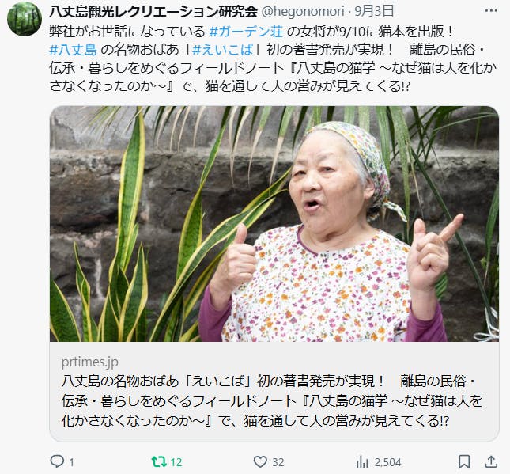This screenshot has width=510, height=474.
Task: Open the elderly woman preview photo
Action: click(x=274, y=224)
